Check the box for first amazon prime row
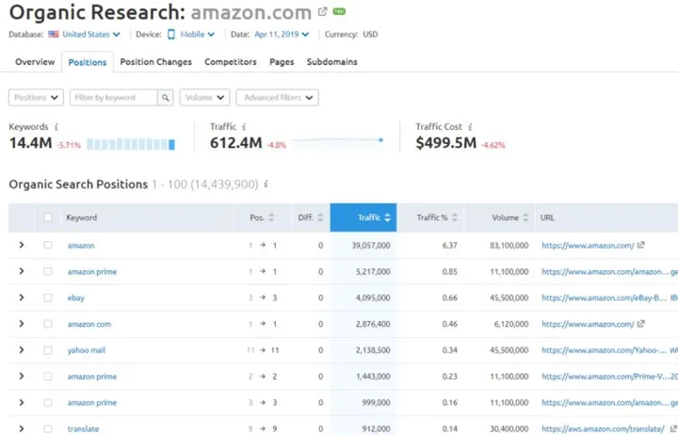This screenshot has width=678, height=435. point(48,271)
